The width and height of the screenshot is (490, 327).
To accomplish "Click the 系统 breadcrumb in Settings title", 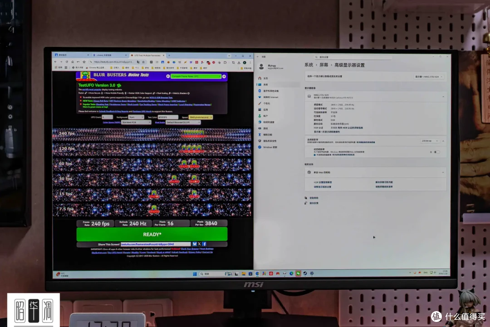I will [x=309, y=65].
